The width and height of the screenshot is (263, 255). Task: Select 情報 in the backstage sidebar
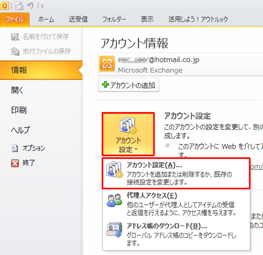click(x=41, y=70)
